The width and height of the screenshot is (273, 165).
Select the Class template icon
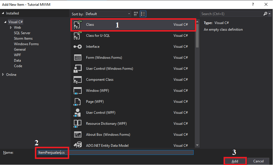pos(77,25)
